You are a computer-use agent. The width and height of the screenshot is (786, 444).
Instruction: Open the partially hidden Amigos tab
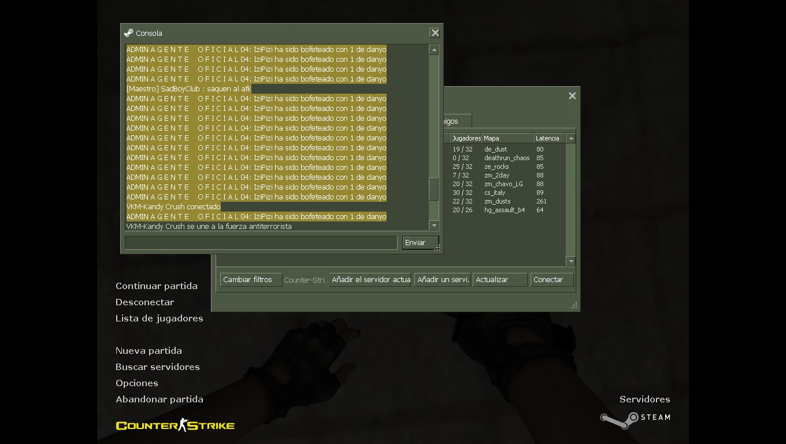pos(457,121)
